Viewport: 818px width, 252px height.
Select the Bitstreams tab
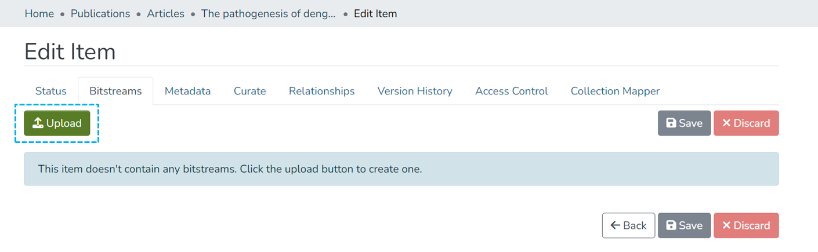(115, 91)
